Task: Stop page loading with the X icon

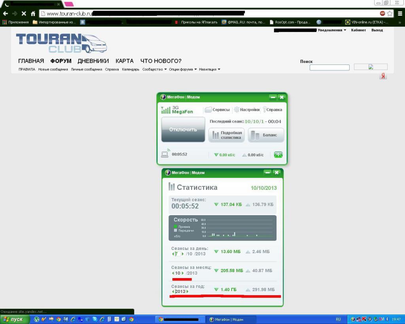Action: click(24, 13)
